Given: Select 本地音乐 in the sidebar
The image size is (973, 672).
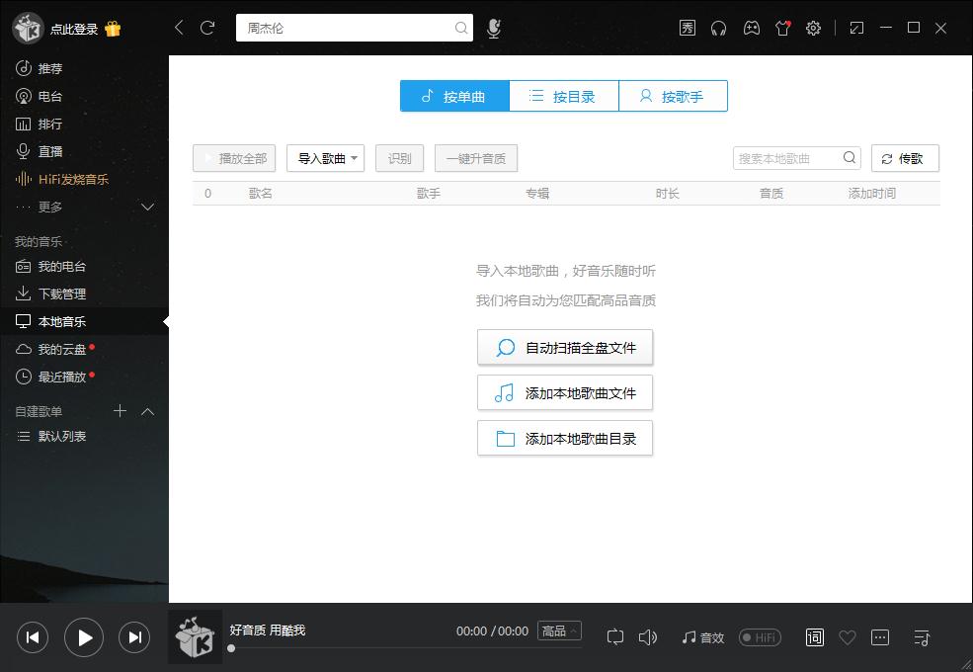Looking at the screenshot, I should (x=84, y=322).
